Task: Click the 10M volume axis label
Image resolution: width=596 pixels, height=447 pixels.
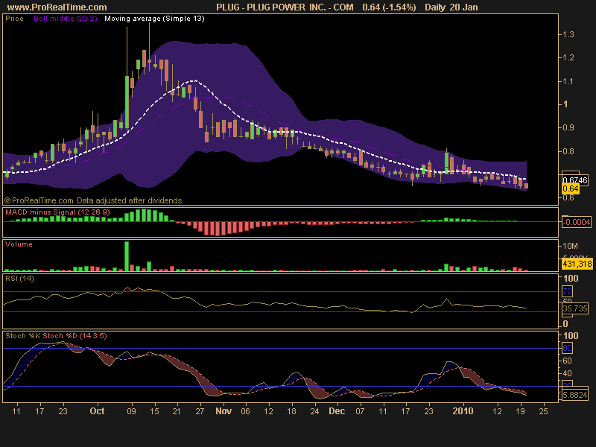Action: point(570,247)
